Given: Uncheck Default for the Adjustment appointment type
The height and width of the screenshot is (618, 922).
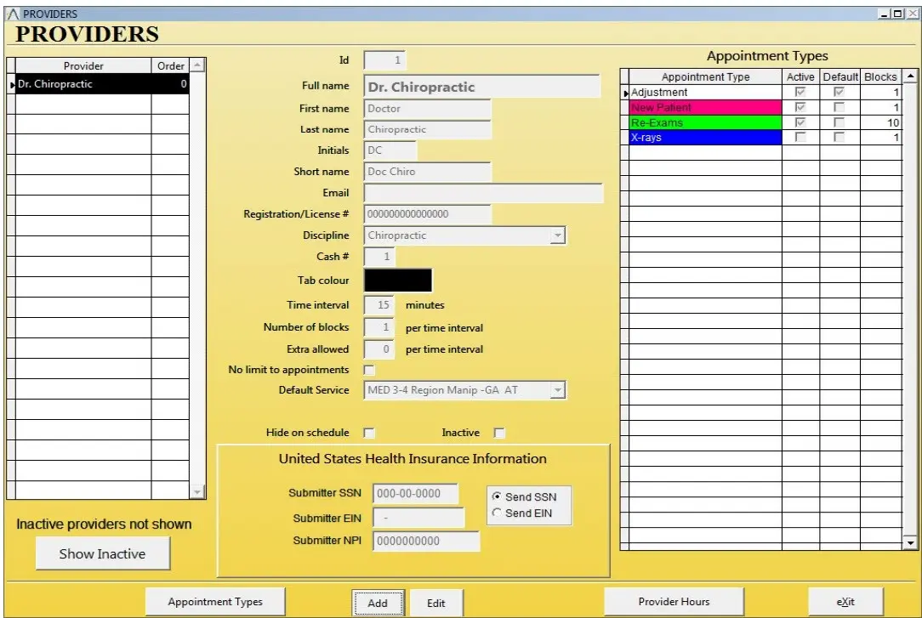Looking at the screenshot, I should (x=838, y=92).
